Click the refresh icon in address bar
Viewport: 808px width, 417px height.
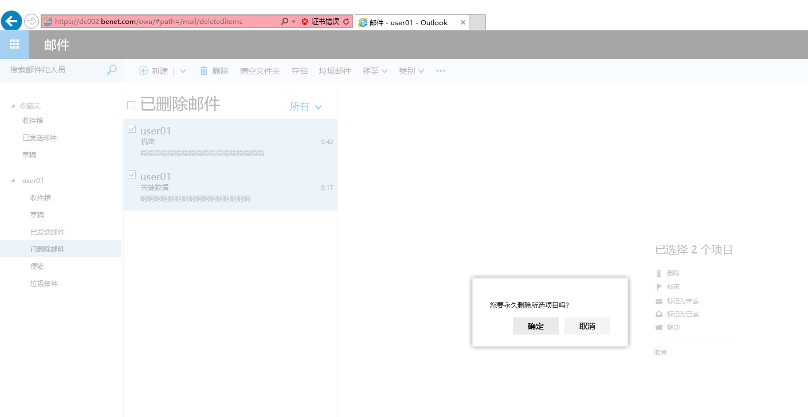click(x=346, y=22)
